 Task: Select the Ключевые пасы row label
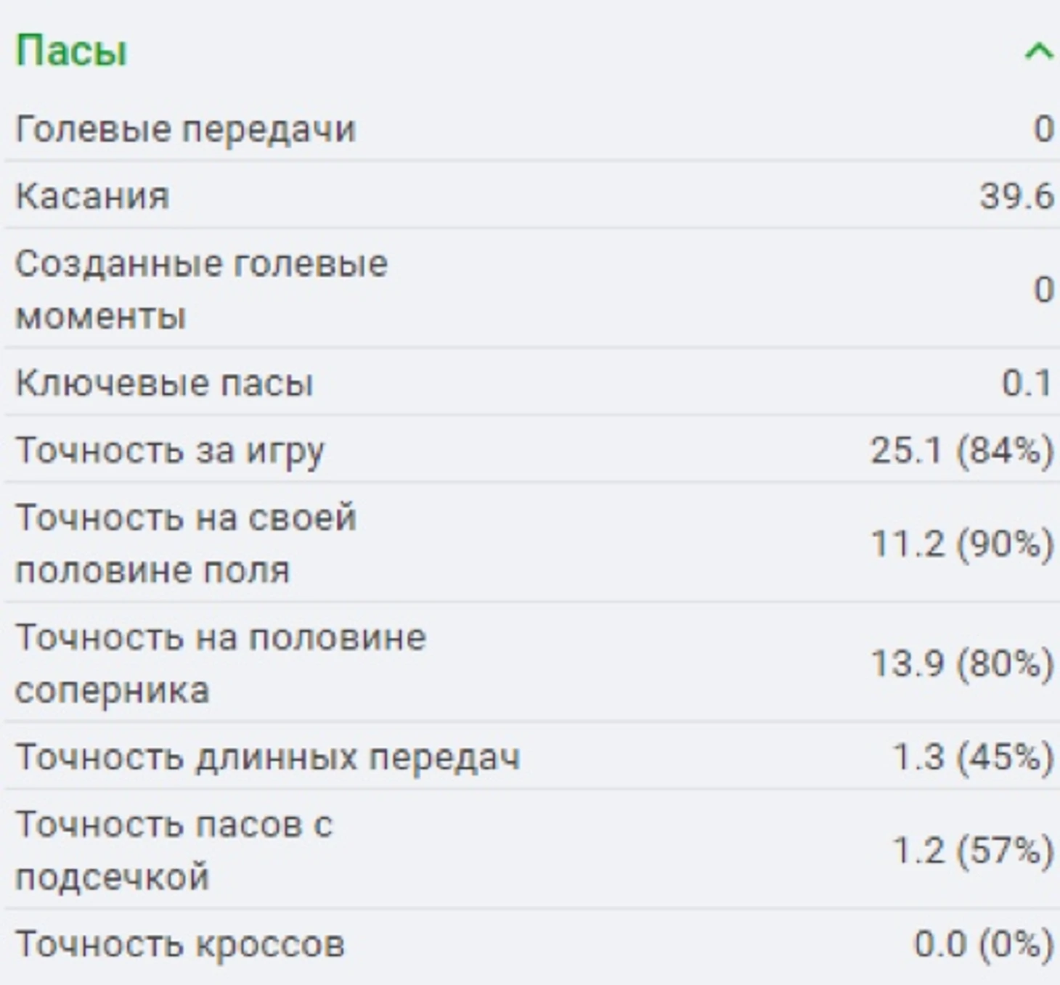(x=165, y=383)
